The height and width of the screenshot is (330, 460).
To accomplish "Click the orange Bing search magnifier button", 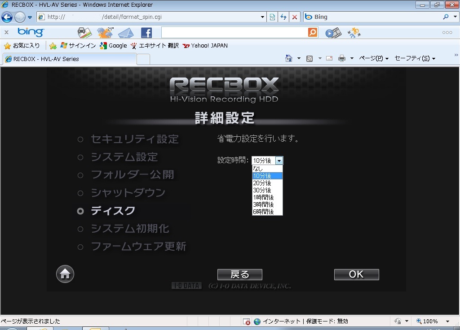I will click(313, 32).
